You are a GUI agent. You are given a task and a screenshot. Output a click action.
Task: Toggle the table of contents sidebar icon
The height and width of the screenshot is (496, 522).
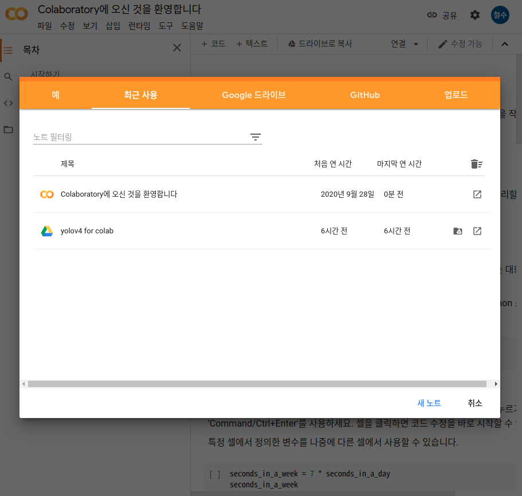tap(8, 50)
